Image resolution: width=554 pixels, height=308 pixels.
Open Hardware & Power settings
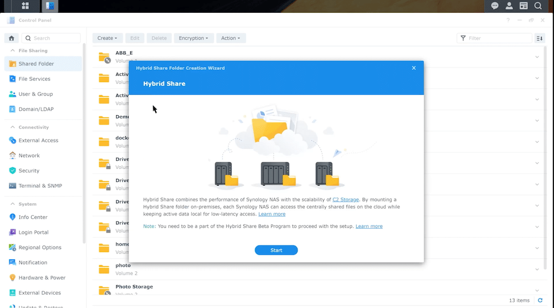pos(43,278)
